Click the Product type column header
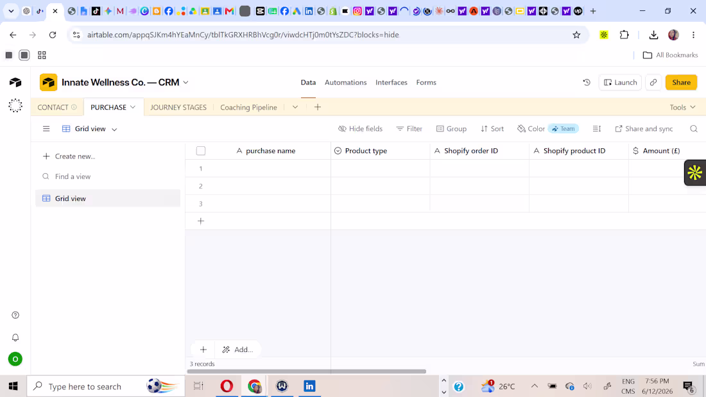The width and height of the screenshot is (706, 397). 381,151
